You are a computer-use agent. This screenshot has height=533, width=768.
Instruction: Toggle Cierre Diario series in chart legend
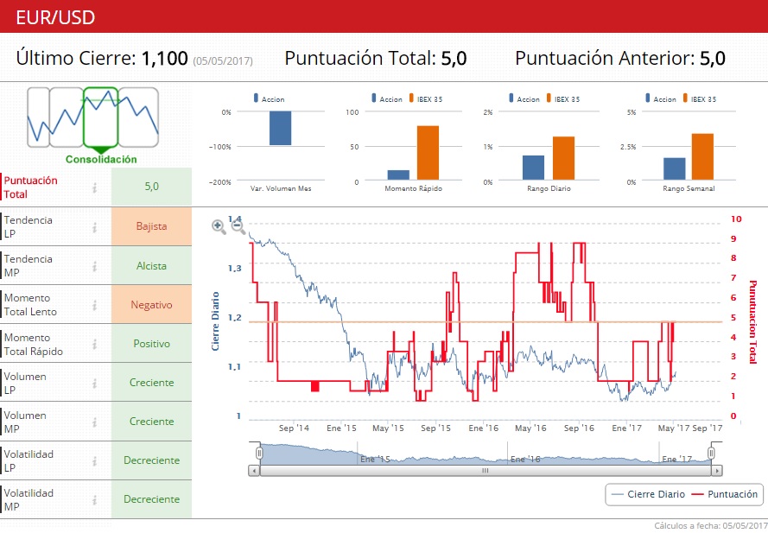649,494
